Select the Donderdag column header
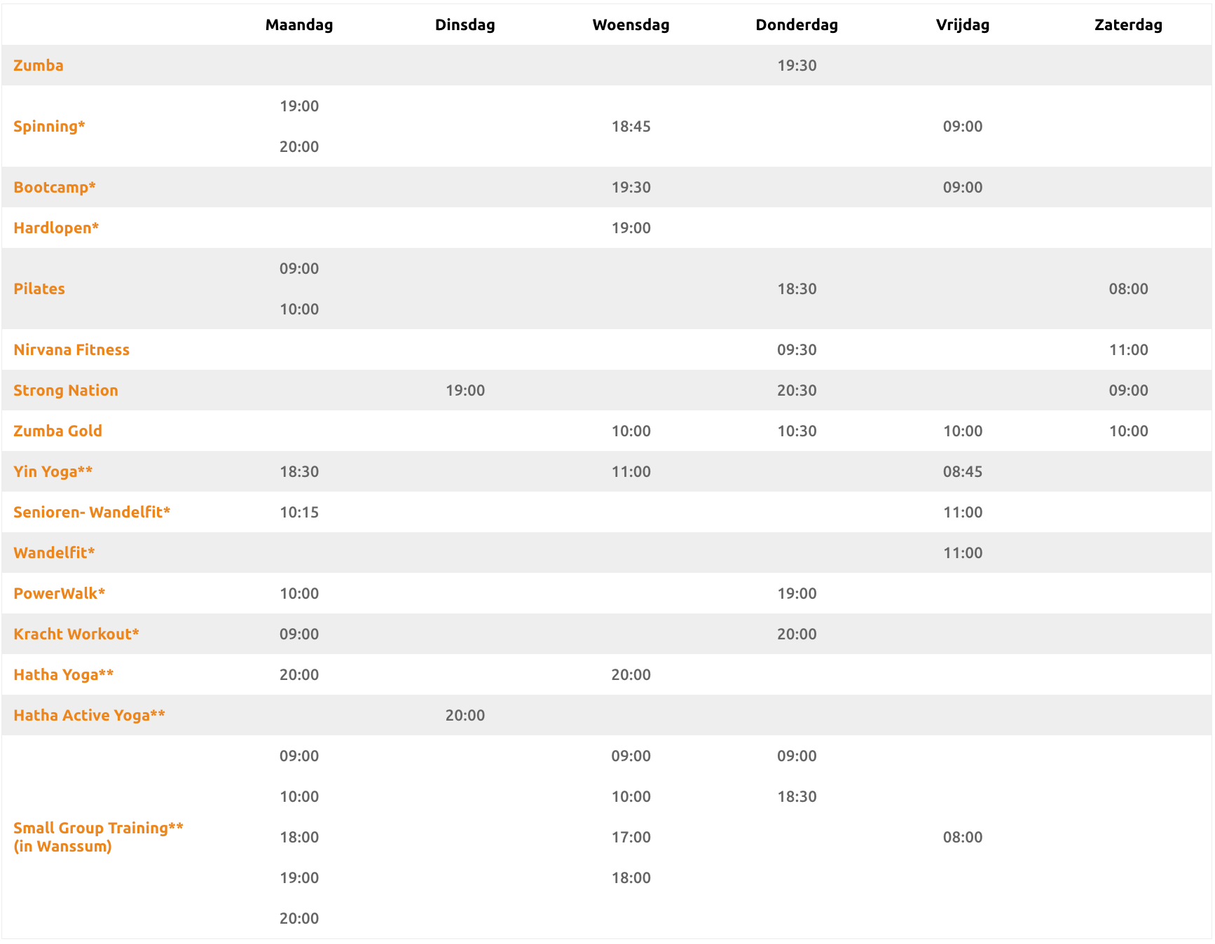 tap(797, 25)
